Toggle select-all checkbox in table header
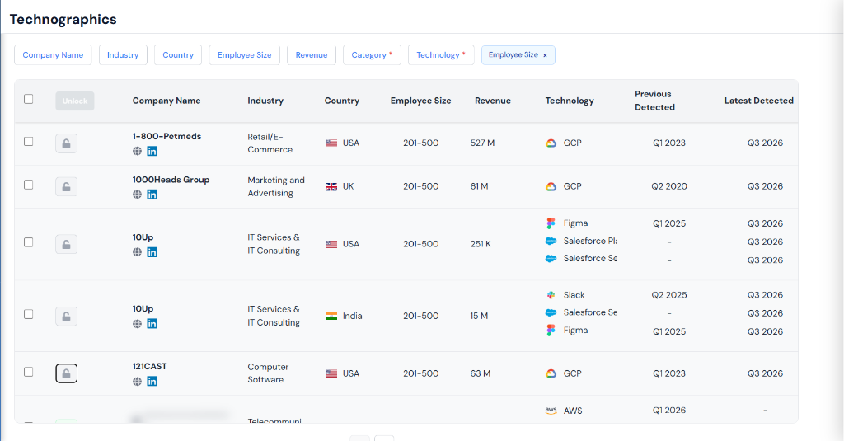 tap(29, 99)
